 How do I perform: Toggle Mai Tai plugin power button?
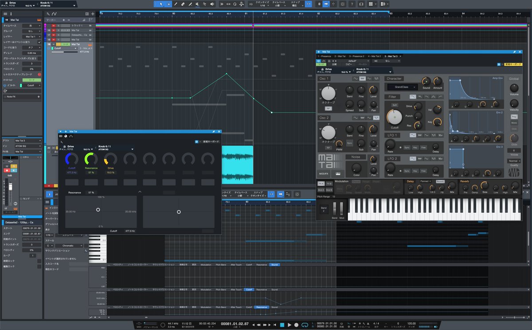(319, 61)
